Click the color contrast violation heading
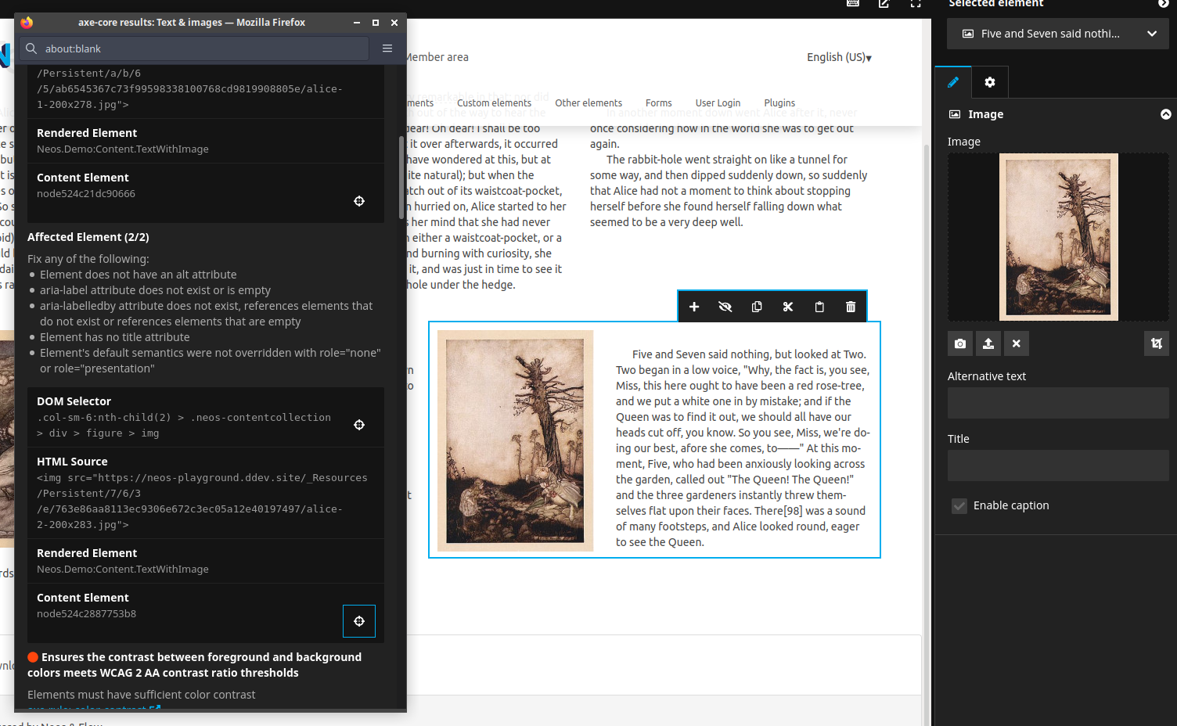The width and height of the screenshot is (1177, 726). pos(196,665)
